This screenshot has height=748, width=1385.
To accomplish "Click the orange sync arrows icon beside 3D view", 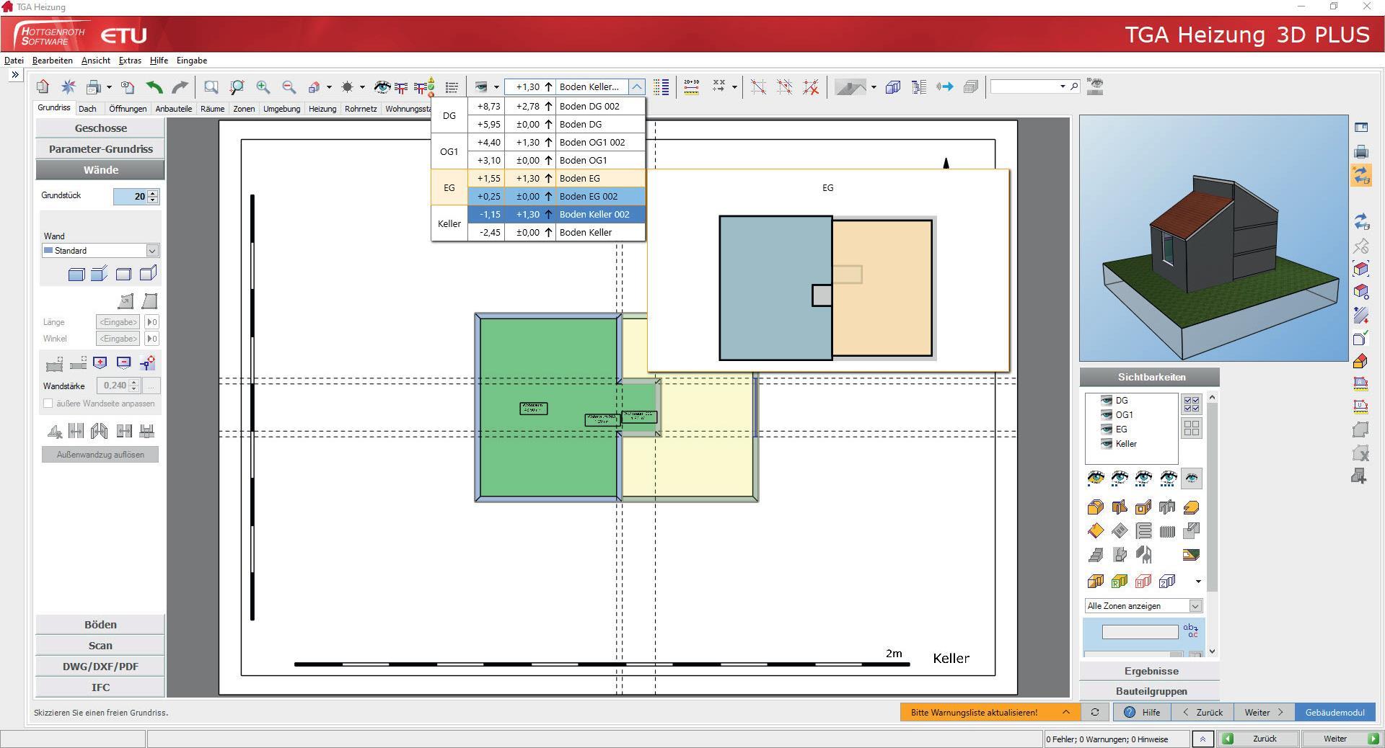I will [1361, 175].
